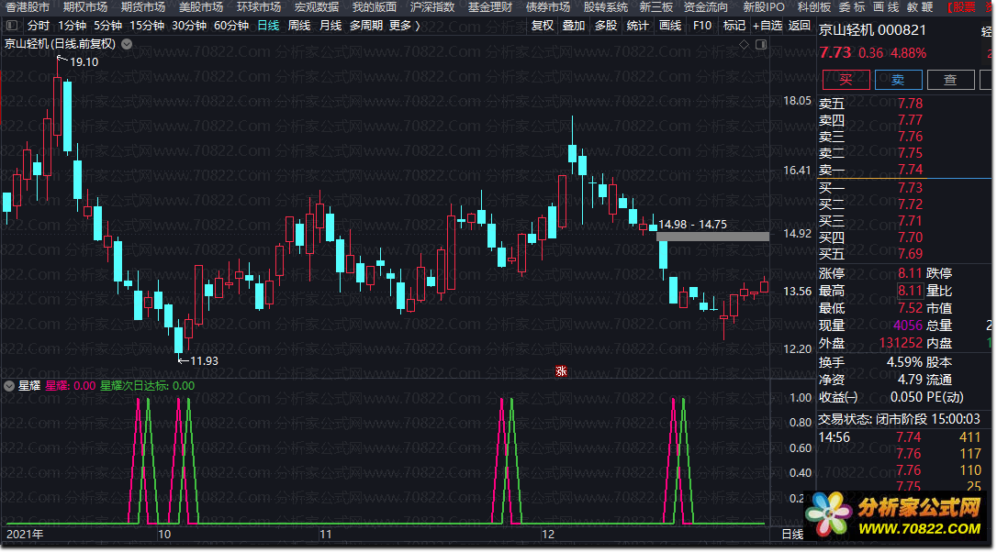Click the 最低 value 7.52
The height and width of the screenshot is (552, 997).
[x=910, y=308]
